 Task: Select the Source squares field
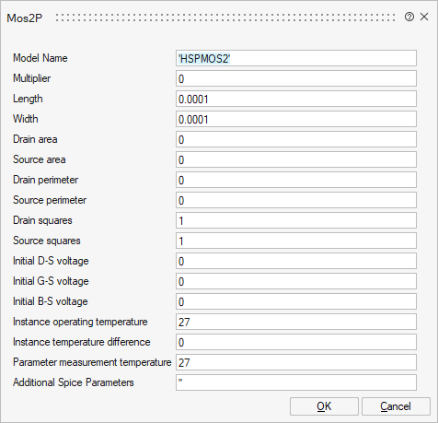[x=296, y=241]
